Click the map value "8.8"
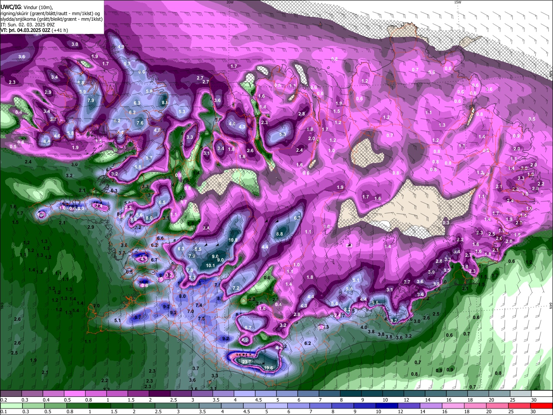The height and width of the screenshot is (415, 553). coord(280,234)
